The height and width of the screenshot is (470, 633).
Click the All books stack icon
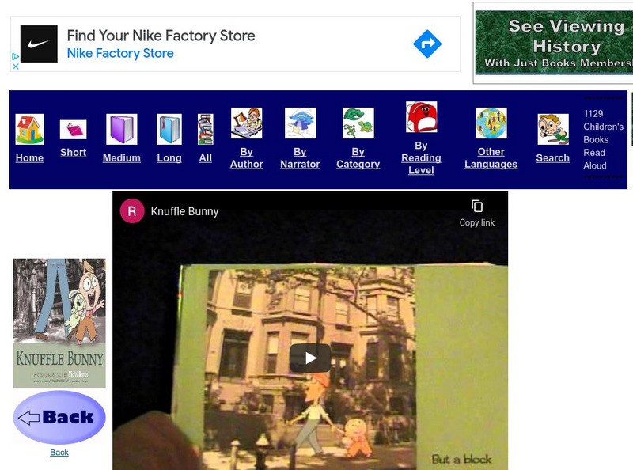[205, 129]
